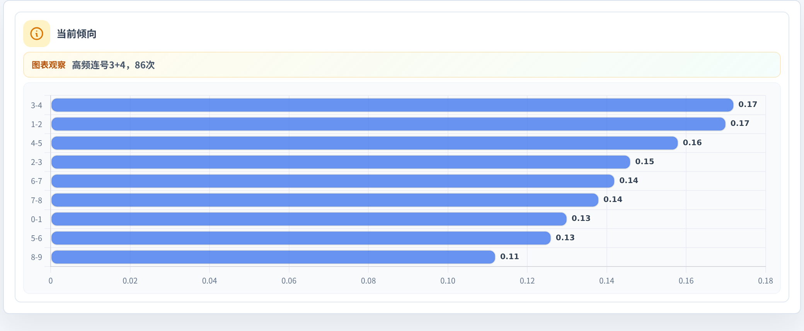The image size is (804, 331).
Task: Choose the 5-6 bar in the chart
Action: pyautogui.click(x=301, y=238)
